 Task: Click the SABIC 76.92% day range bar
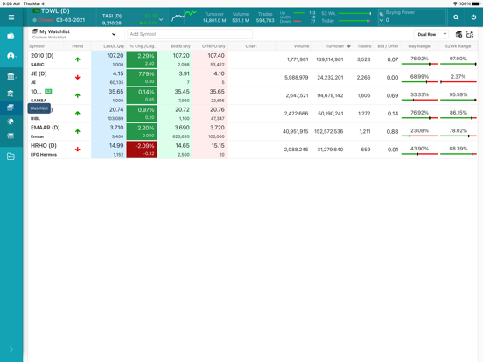419,64
